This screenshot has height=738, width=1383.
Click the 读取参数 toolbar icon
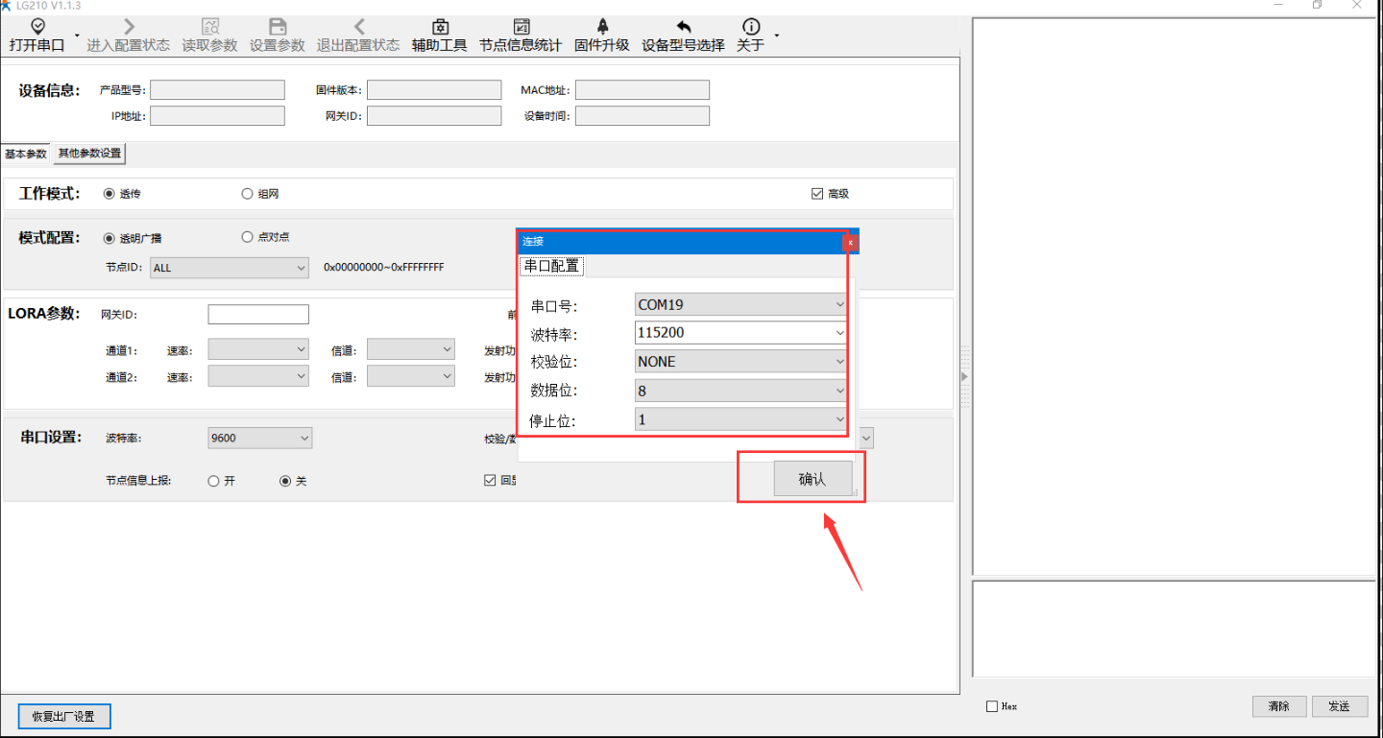[210, 27]
